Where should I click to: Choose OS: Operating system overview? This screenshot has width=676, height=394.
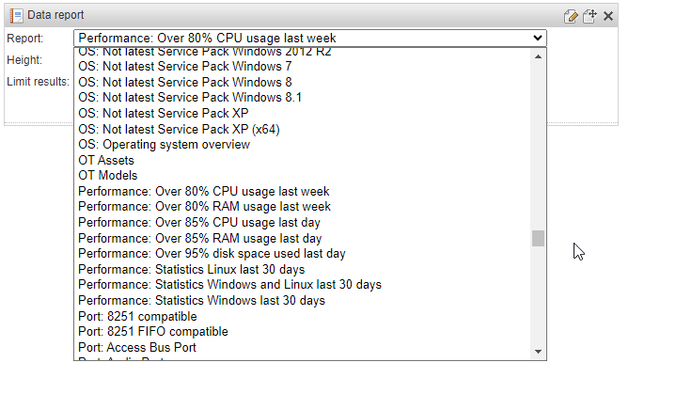pyautogui.click(x=303, y=145)
